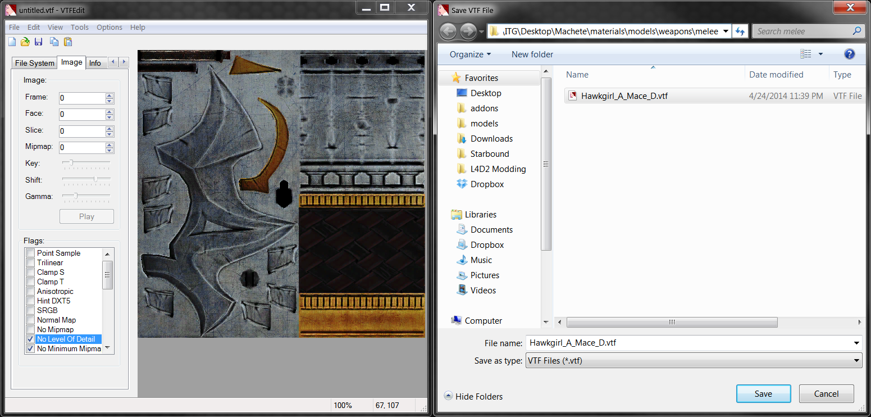Switch to the File System tab
871x417 pixels.
pos(35,63)
